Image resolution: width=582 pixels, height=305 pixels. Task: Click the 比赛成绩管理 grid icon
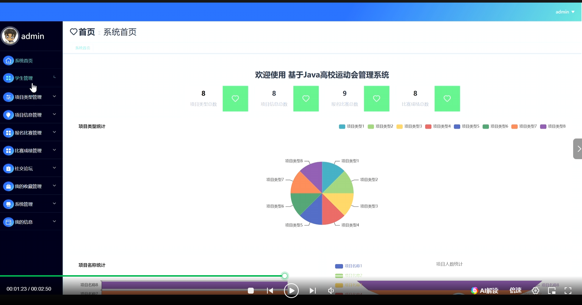8,151
